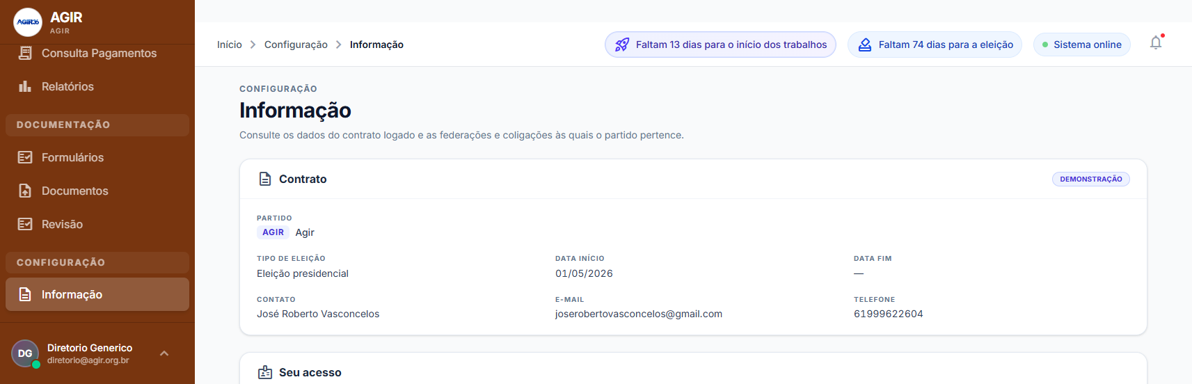Click the Contrato card title

303,179
